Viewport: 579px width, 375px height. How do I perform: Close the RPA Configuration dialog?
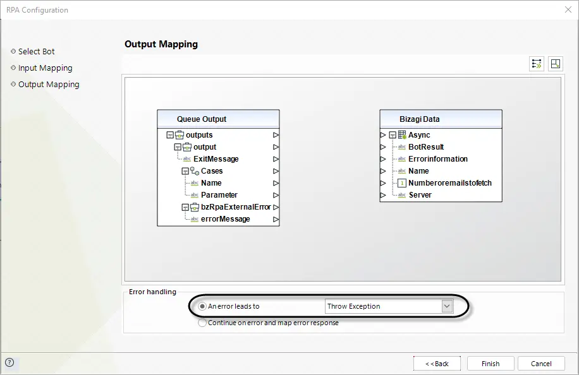(x=568, y=9)
